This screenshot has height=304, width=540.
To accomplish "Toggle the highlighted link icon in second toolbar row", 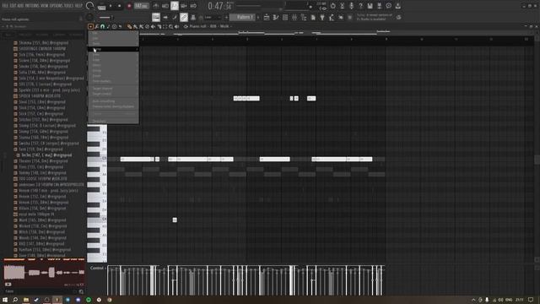I will click(x=184, y=17).
